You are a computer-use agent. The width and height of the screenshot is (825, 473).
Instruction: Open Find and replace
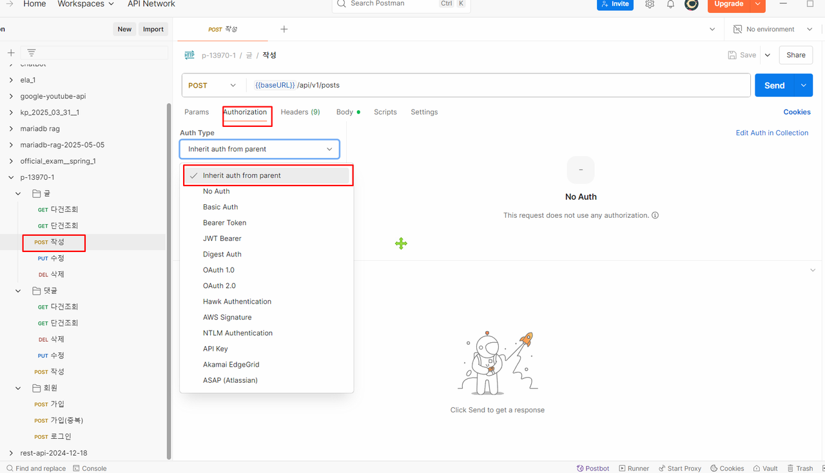(36, 468)
